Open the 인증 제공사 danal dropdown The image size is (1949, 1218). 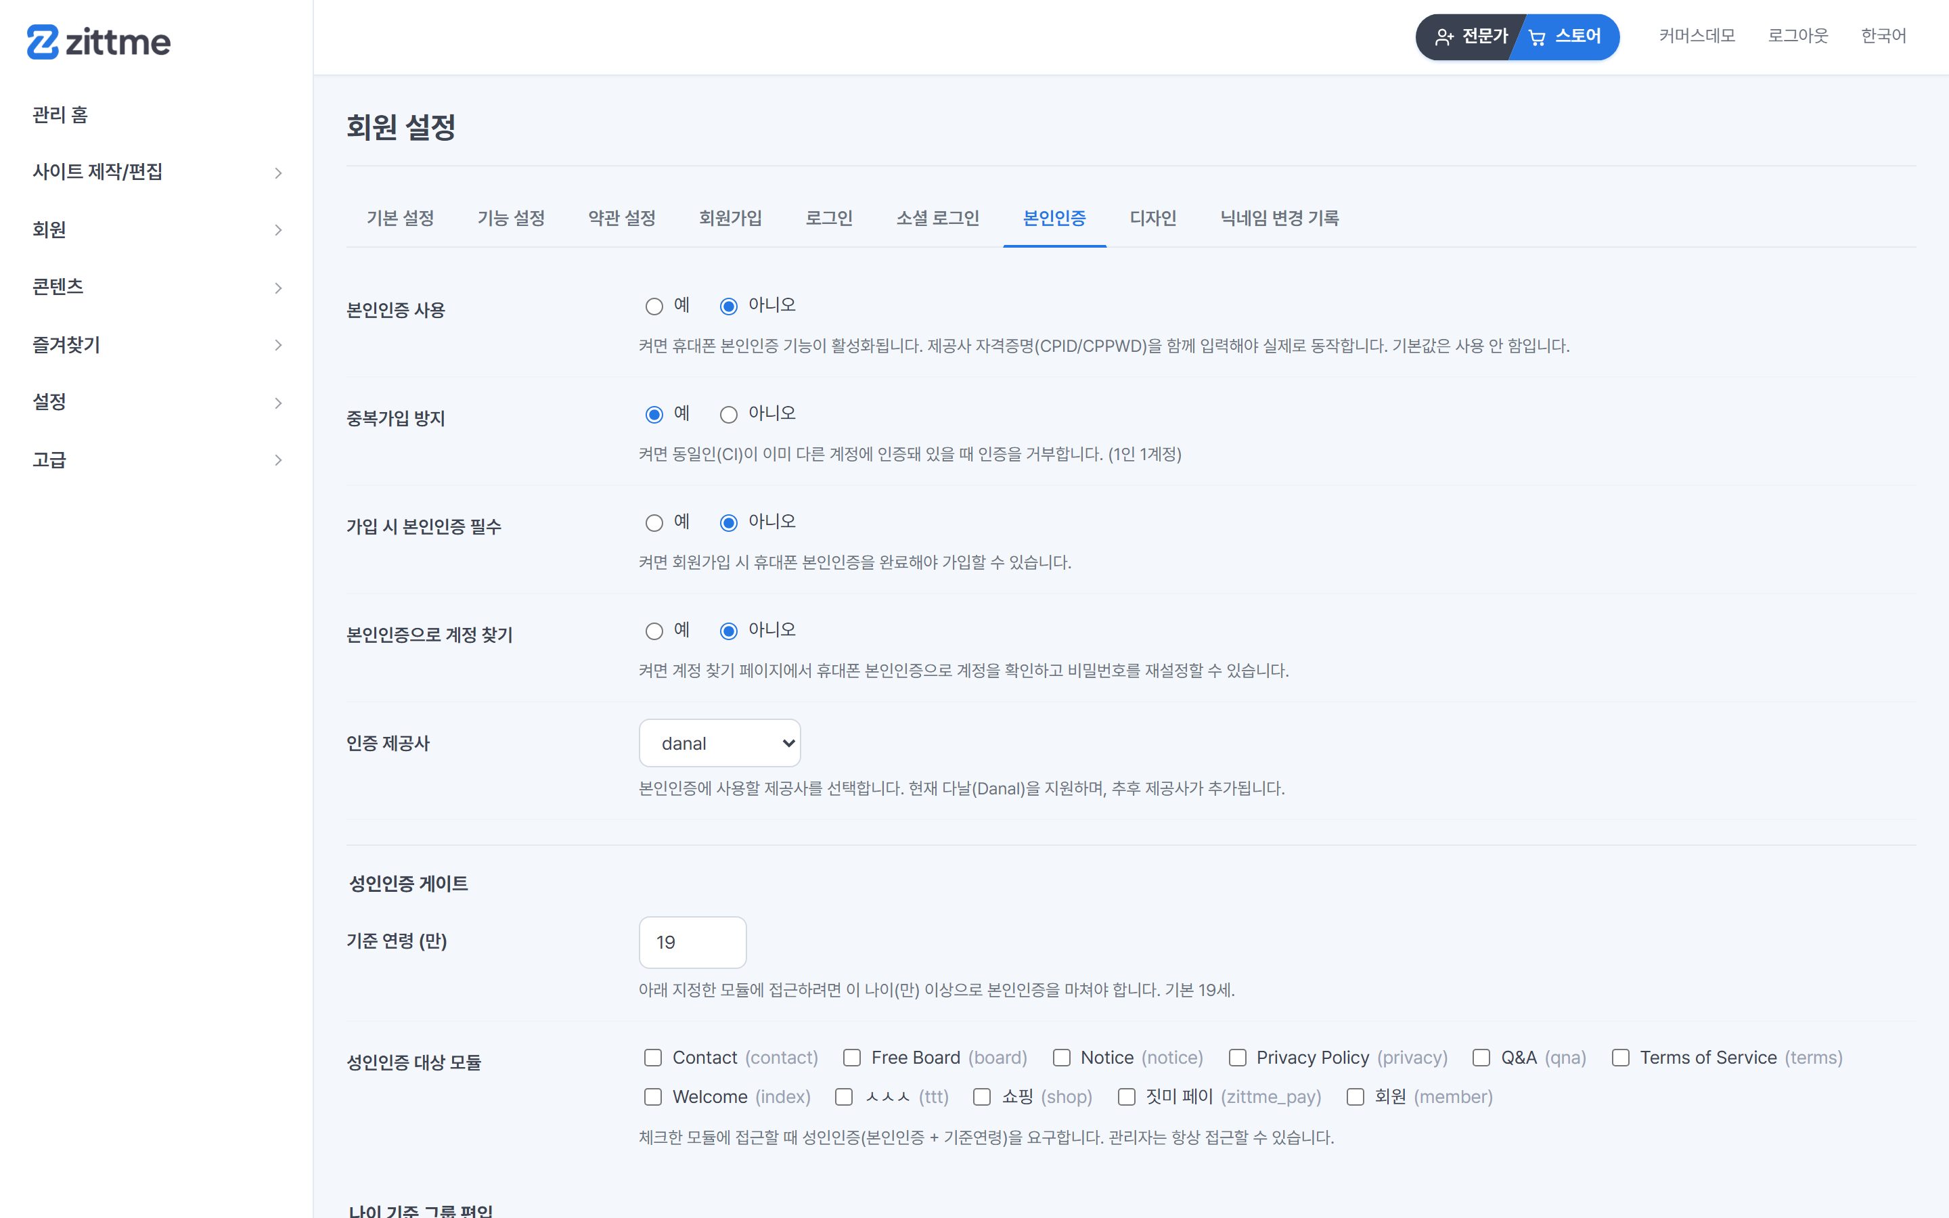pyautogui.click(x=719, y=743)
